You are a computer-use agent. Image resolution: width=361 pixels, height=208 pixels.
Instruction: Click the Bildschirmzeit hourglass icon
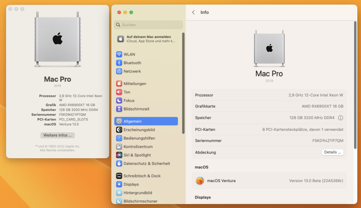point(119,109)
